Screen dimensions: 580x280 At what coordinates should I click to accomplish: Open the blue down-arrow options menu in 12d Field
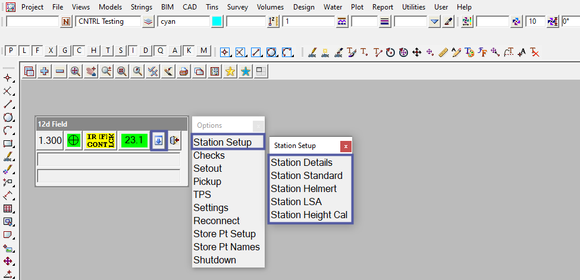coord(158,140)
